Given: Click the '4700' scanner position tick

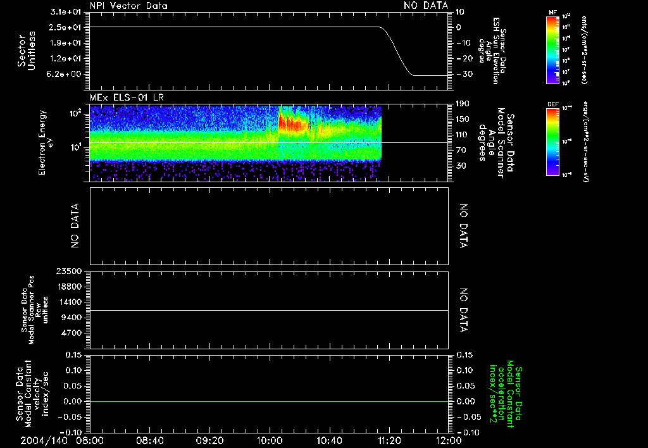Looking at the screenshot, I should (x=72, y=333).
